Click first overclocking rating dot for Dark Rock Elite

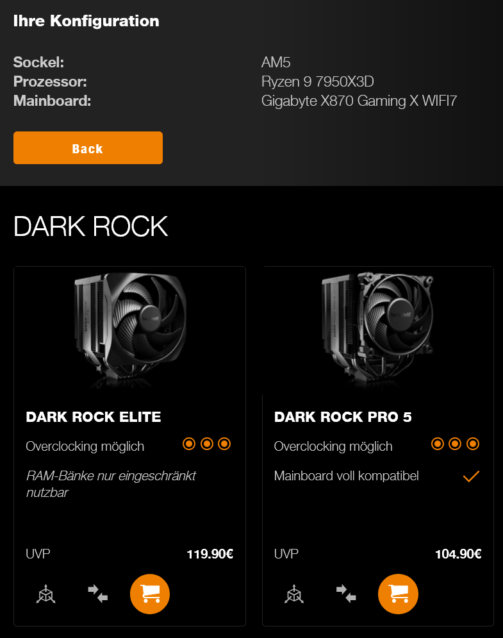pos(189,444)
